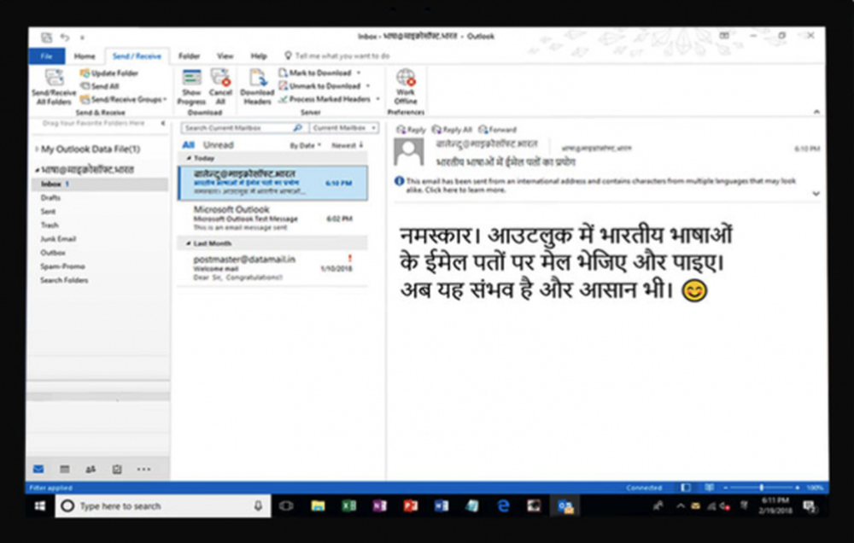Open the Trash folder
This screenshot has width=854, height=543.
tap(49, 225)
